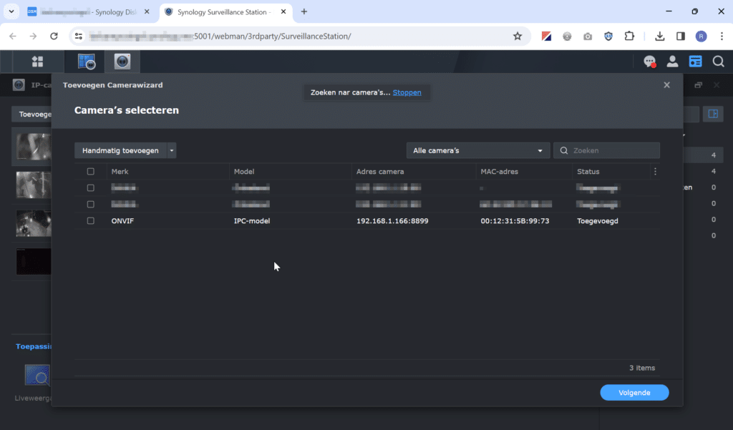The image size is (733, 430).
Task: Click the Volgende button
Action: click(x=634, y=393)
